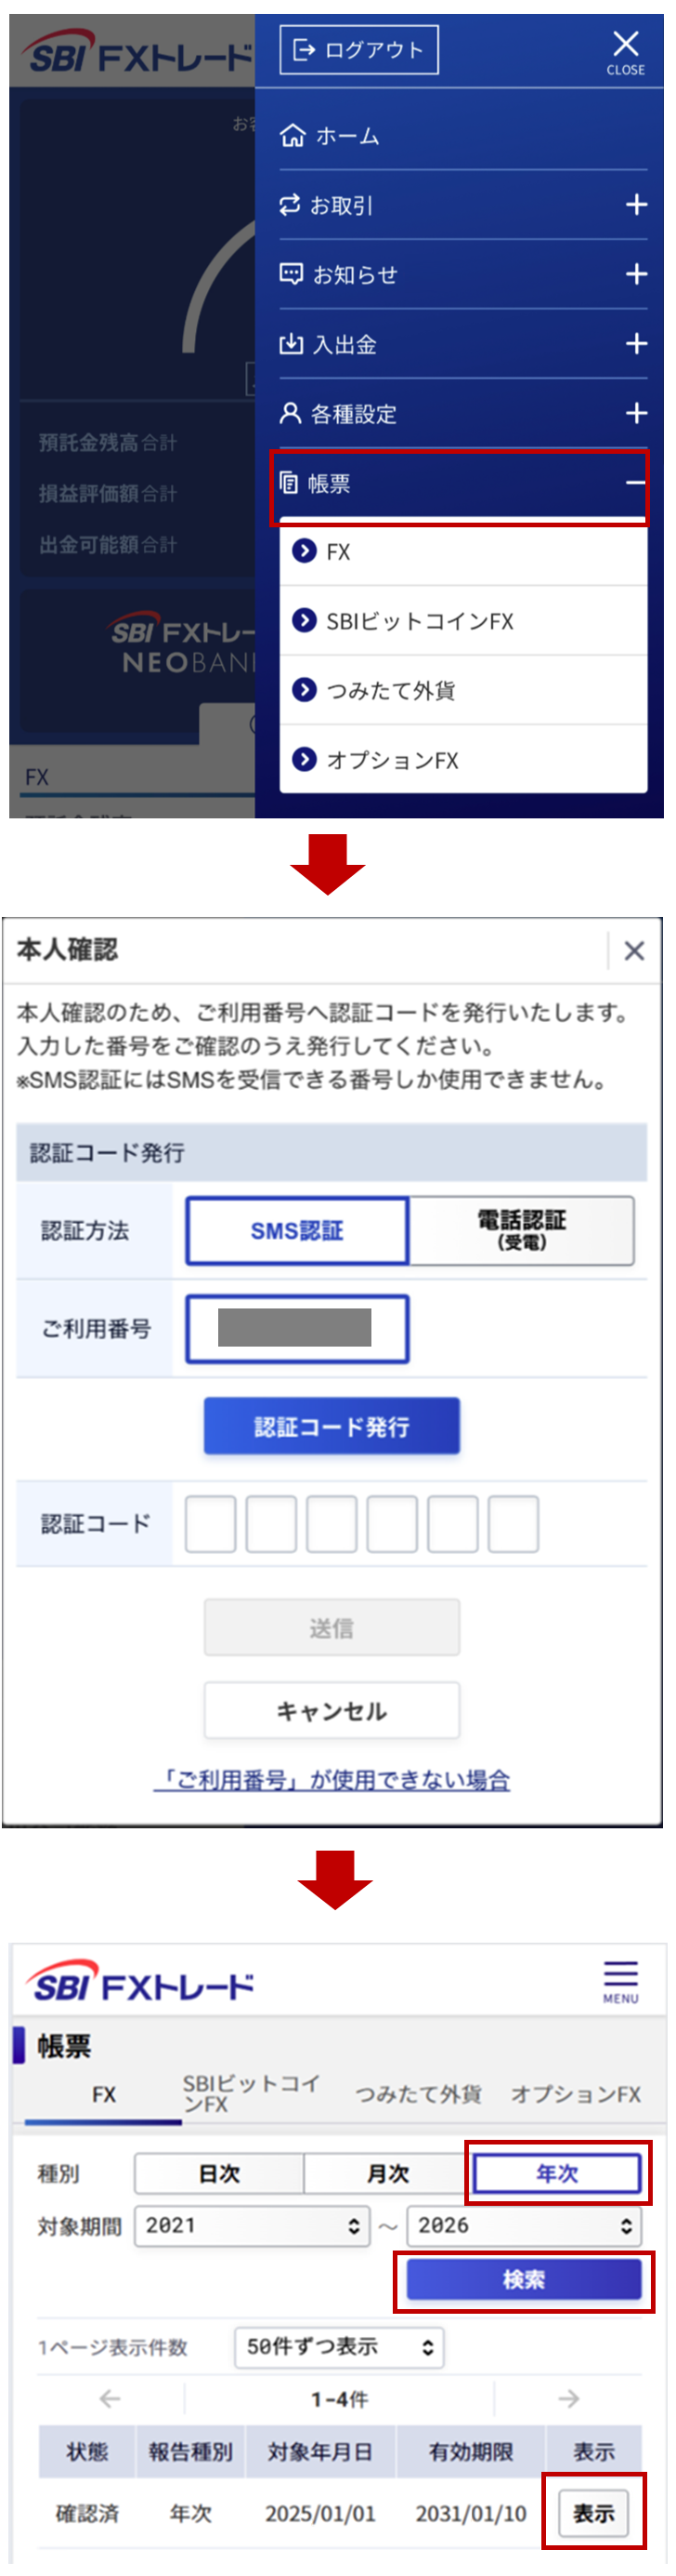Image resolution: width=676 pixels, height=2576 pixels.
Task: Open the hamburger MENU icon
Action: coord(620,1973)
